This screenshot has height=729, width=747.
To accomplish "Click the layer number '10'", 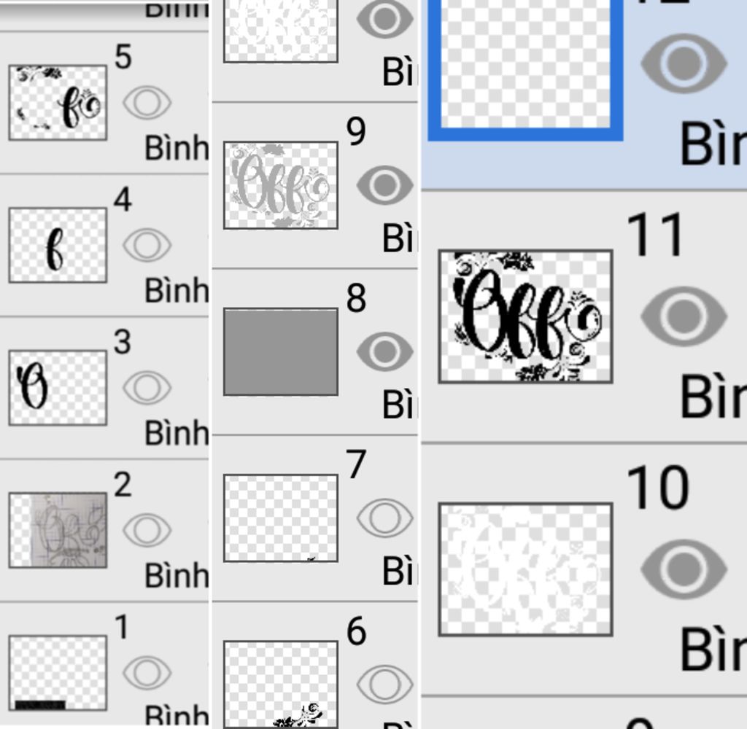I will (x=658, y=487).
